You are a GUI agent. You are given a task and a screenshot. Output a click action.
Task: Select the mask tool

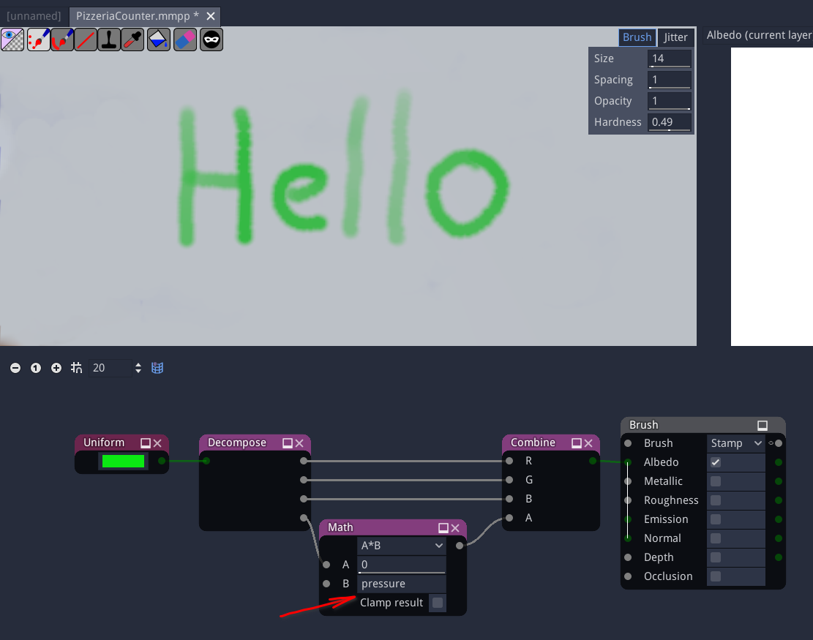tap(211, 39)
